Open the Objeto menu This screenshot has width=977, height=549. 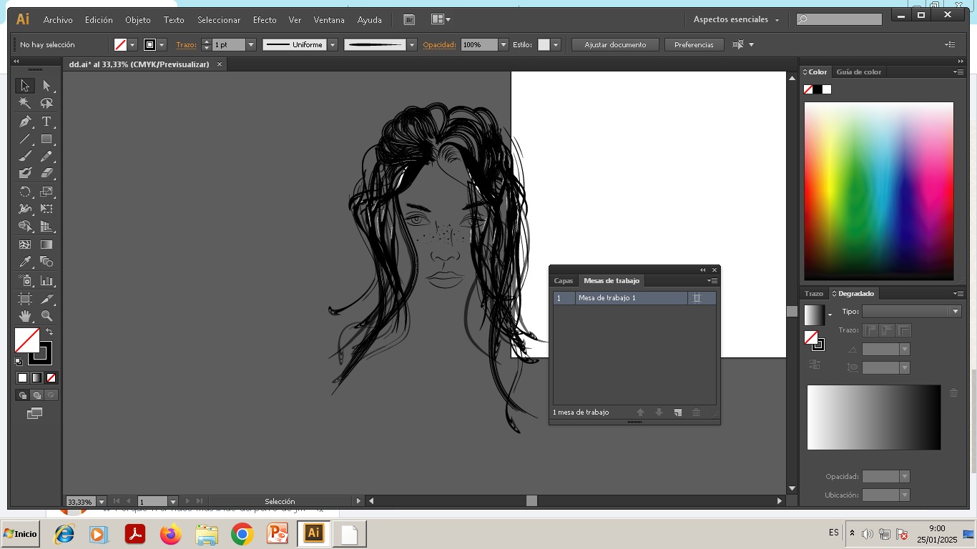[x=138, y=20]
